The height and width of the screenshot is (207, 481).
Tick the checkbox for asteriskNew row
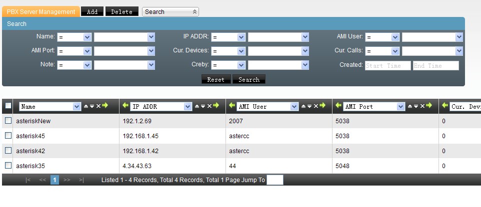coord(8,121)
